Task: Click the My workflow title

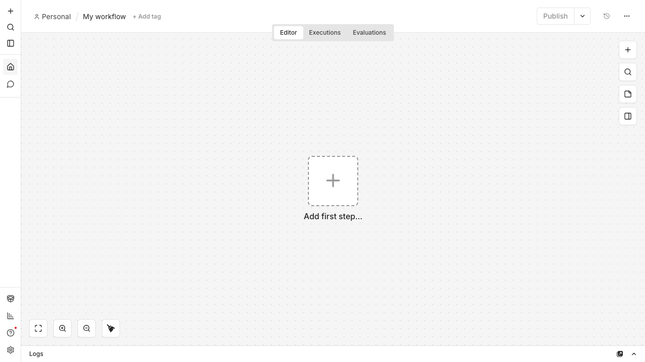Action: (x=104, y=17)
